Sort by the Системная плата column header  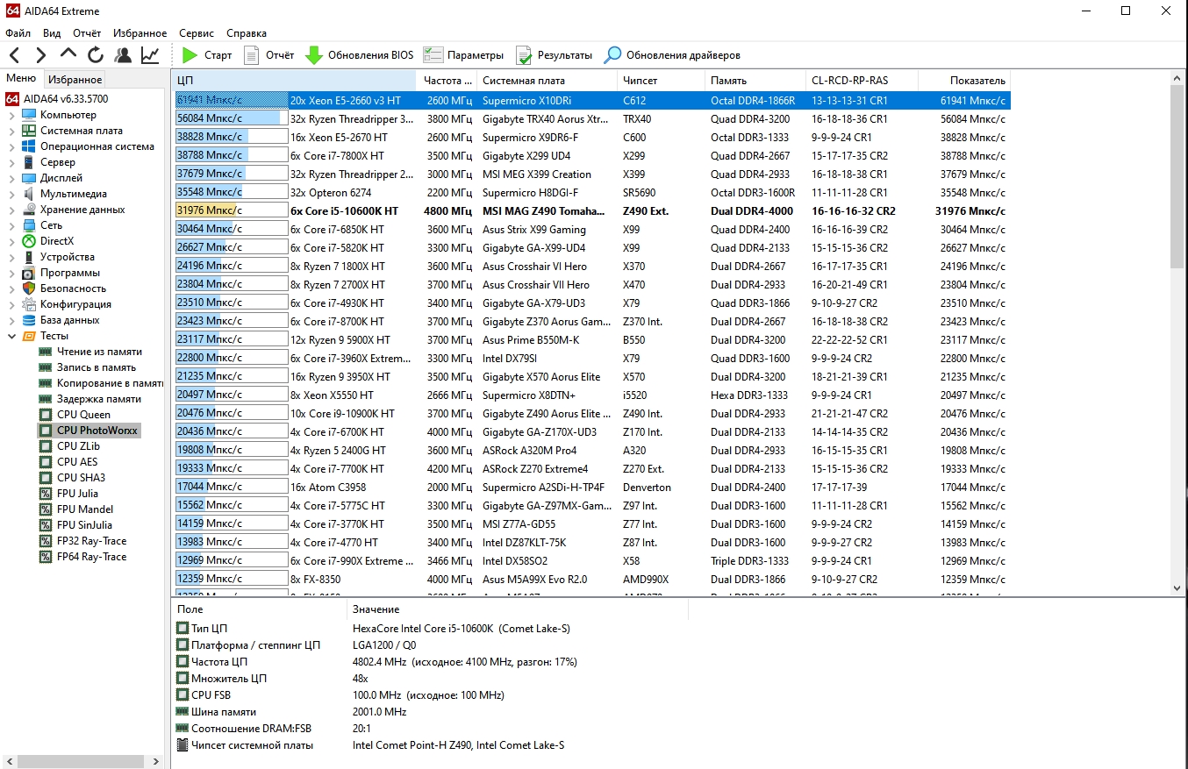[547, 81]
